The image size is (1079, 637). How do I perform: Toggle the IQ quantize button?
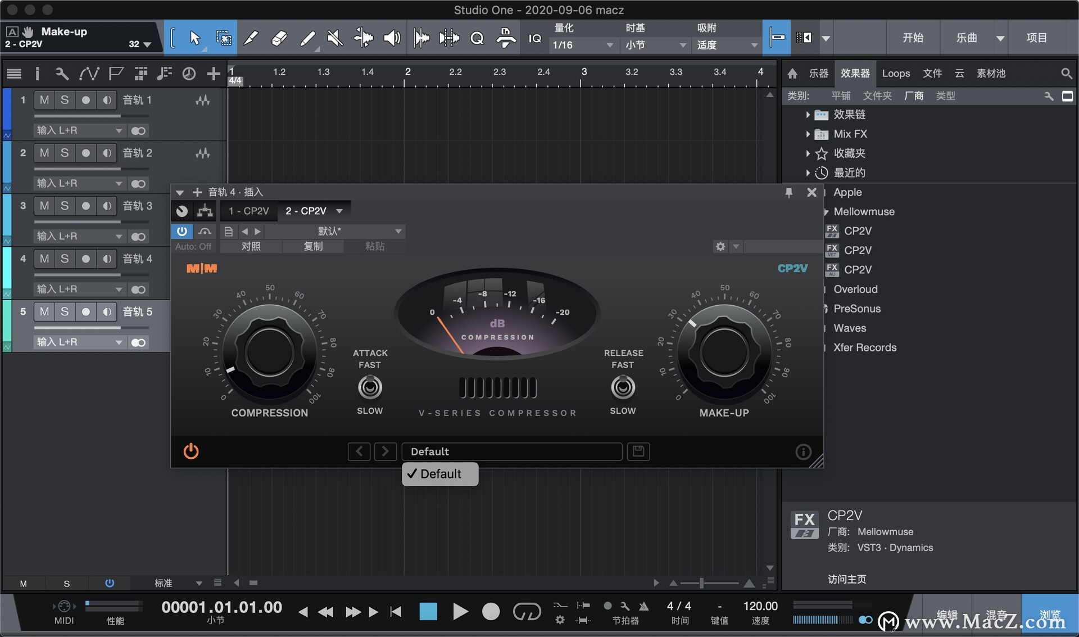(x=534, y=38)
